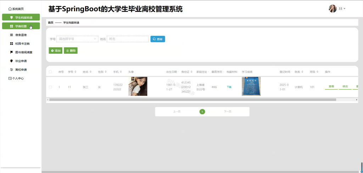Click the 查询 search button
Image resolution: width=363 pixels, height=173 pixels.
pos(158,39)
